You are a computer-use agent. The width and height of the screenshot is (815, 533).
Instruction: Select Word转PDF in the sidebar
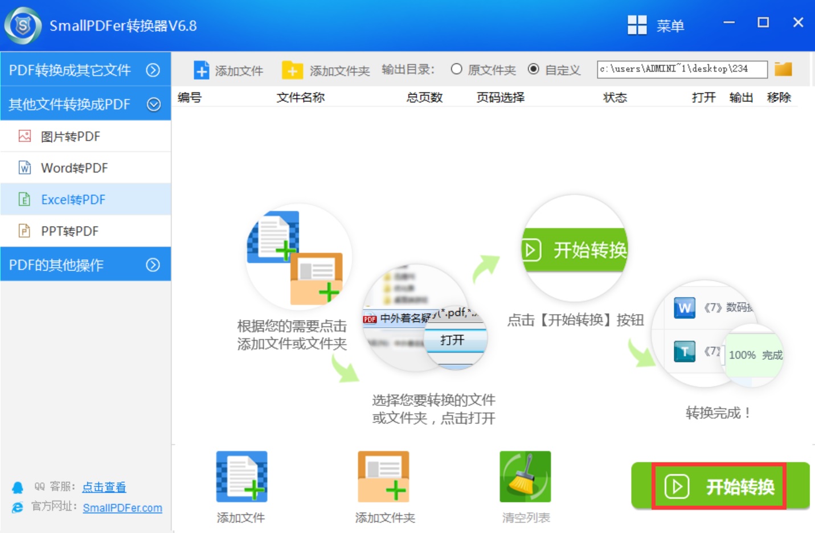coord(85,168)
